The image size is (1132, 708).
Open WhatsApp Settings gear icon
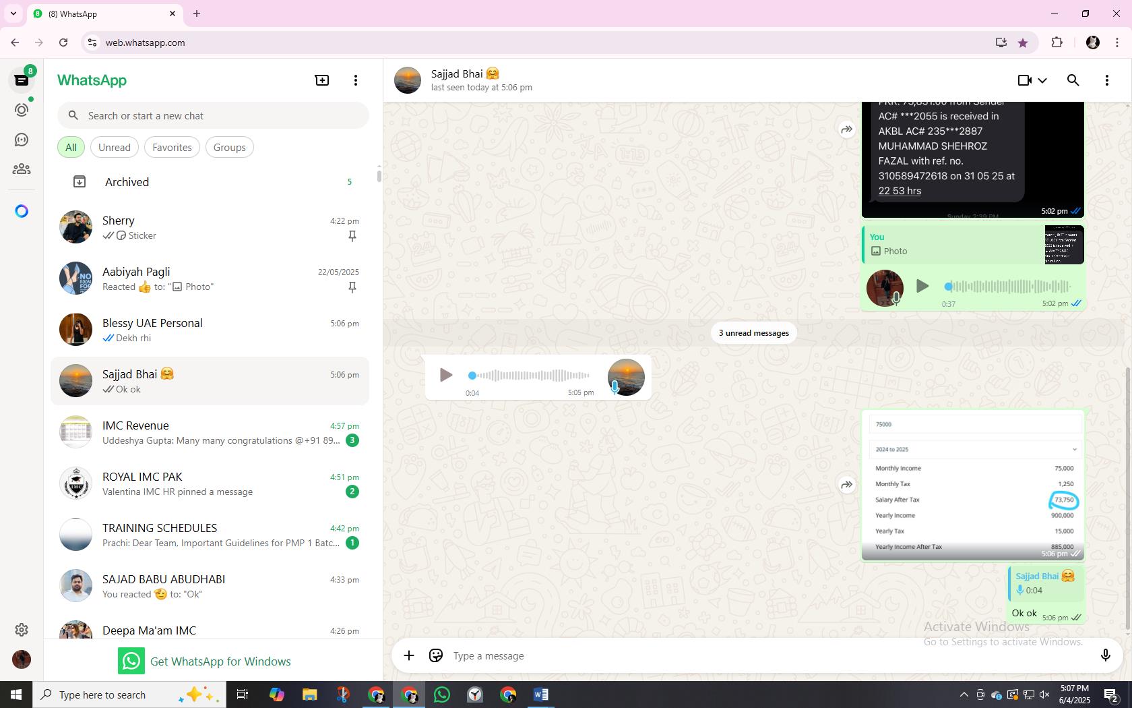[22, 629]
